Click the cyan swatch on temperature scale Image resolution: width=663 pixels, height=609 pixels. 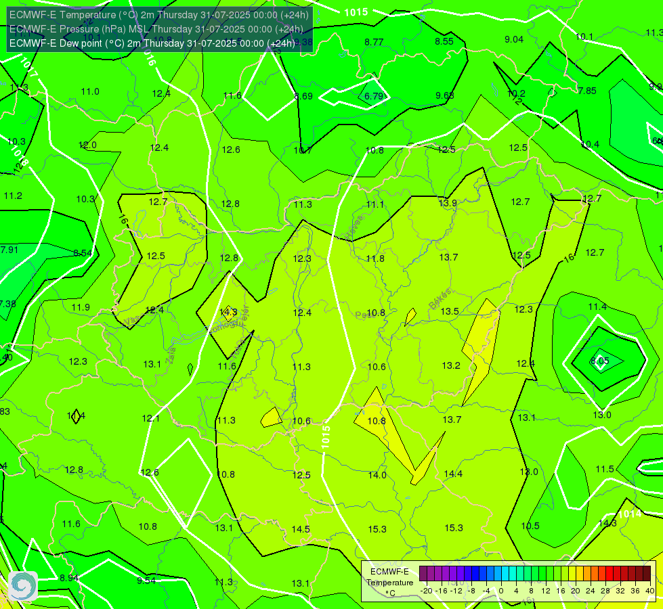pyautogui.click(x=505, y=574)
